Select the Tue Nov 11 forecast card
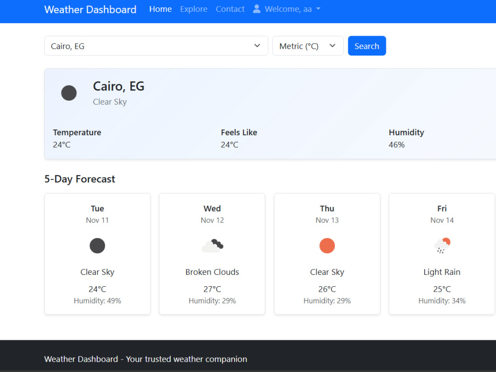This screenshot has height=372, width=496. (97, 253)
